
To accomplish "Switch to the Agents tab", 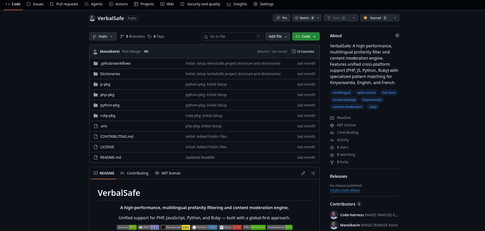I will [94, 4].
